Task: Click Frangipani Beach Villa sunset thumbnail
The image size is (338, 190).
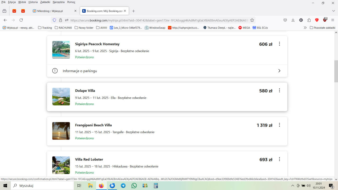Action: [61, 131]
